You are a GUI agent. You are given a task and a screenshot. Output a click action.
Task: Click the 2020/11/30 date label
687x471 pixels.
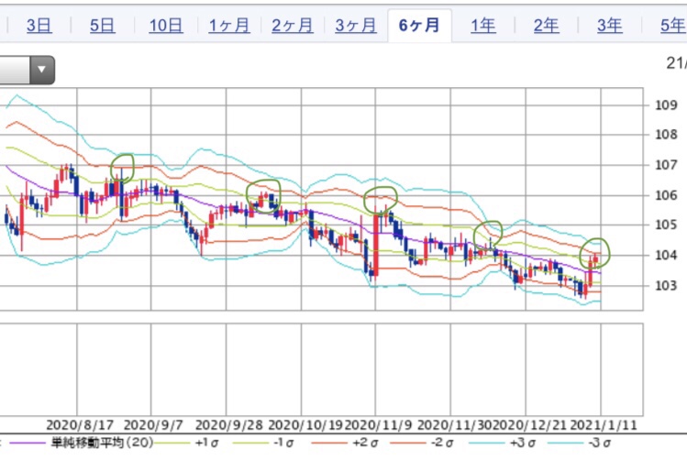pos(456,425)
